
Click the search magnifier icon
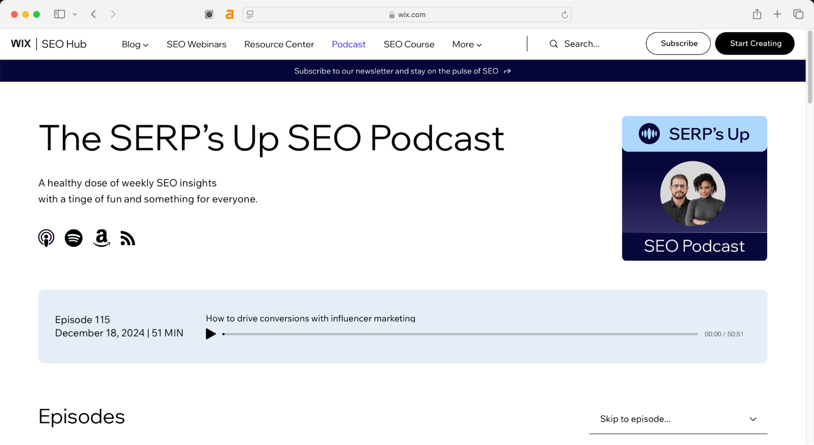pyautogui.click(x=553, y=44)
